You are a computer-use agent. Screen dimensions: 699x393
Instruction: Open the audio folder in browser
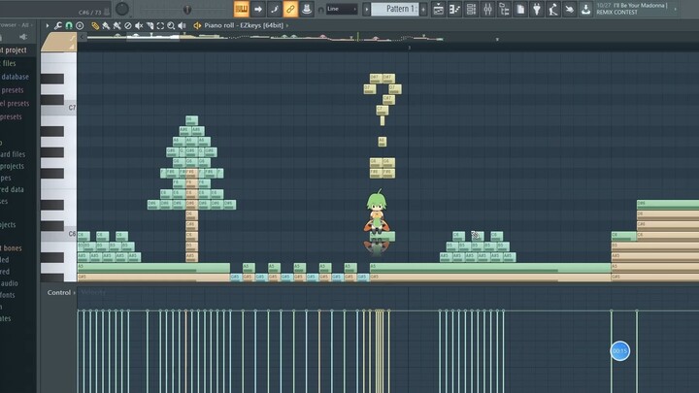coord(9,283)
